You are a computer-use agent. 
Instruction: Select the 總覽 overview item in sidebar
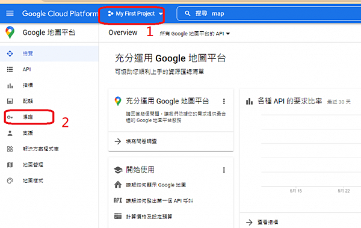coord(49,54)
